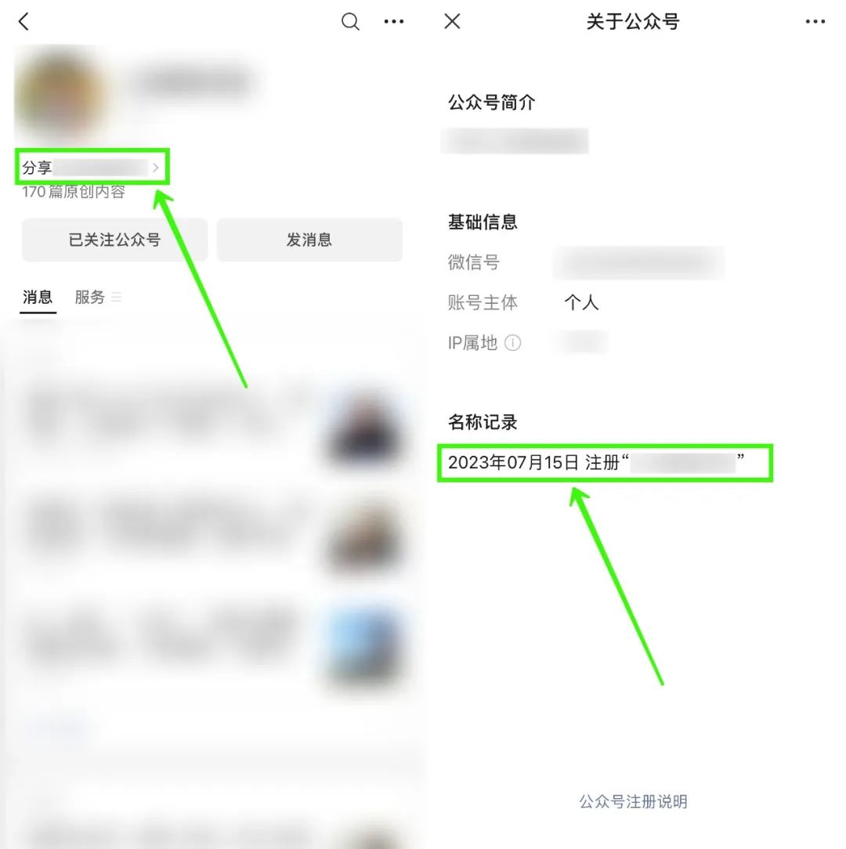Tap the blurred 微信号 value field
846x849 pixels.
tap(639, 262)
